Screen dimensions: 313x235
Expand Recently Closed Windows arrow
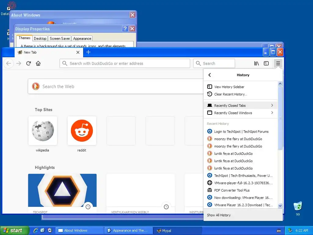click(272, 113)
